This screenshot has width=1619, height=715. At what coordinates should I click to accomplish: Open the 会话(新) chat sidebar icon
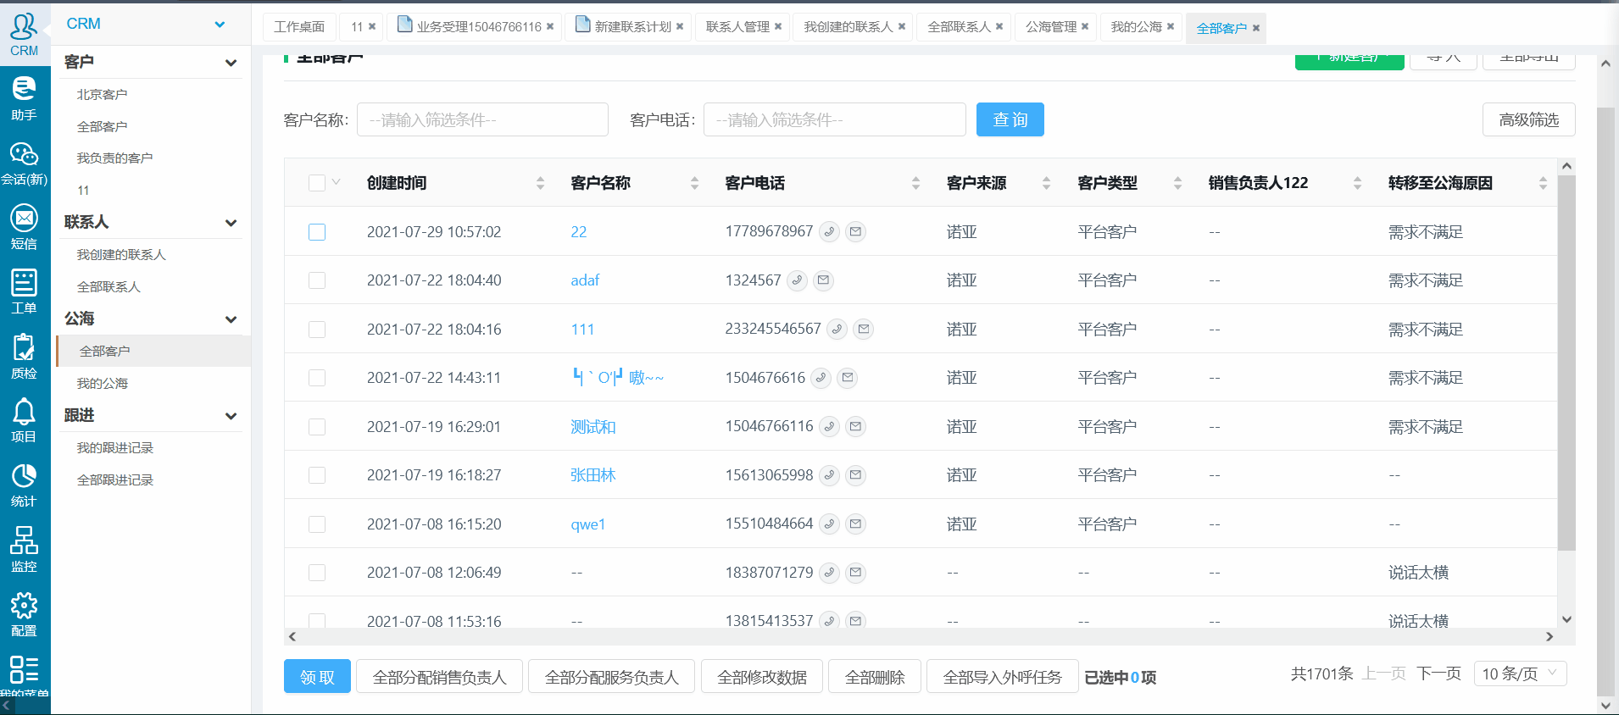point(24,163)
